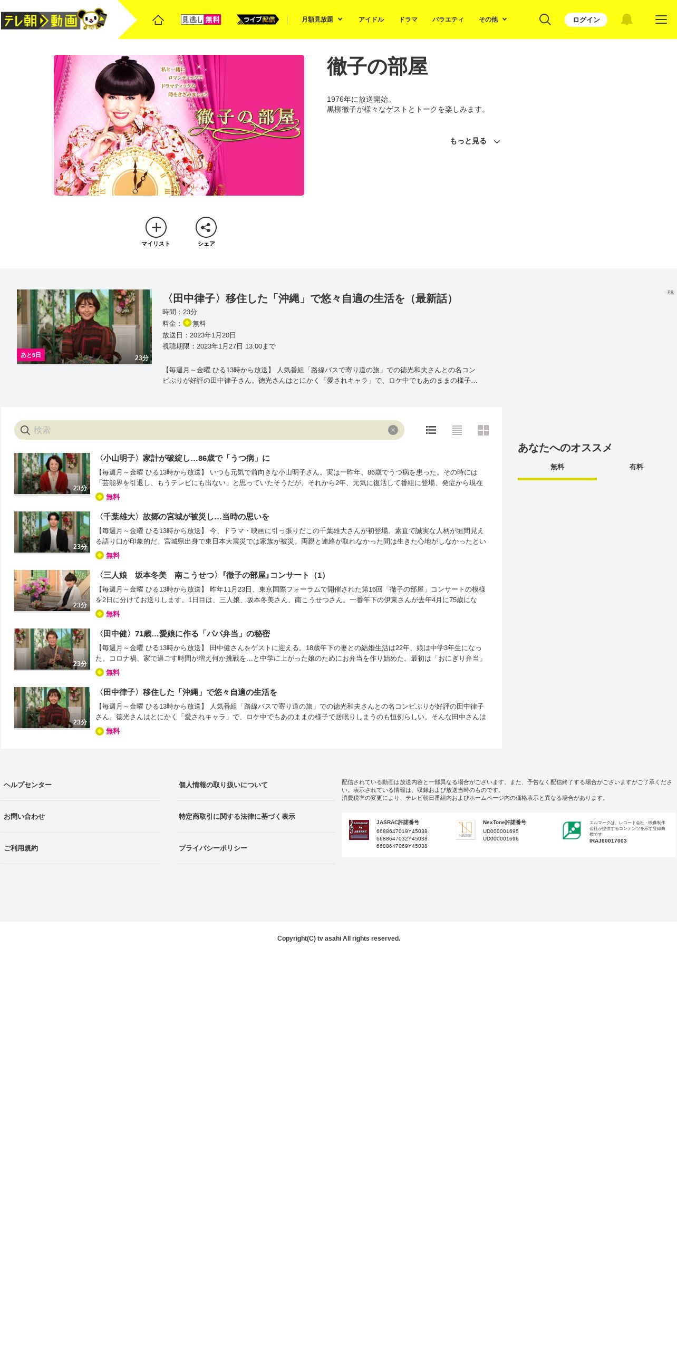Go to home via house icon
Image resolution: width=677 pixels, height=1354 pixels.
click(158, 20)
